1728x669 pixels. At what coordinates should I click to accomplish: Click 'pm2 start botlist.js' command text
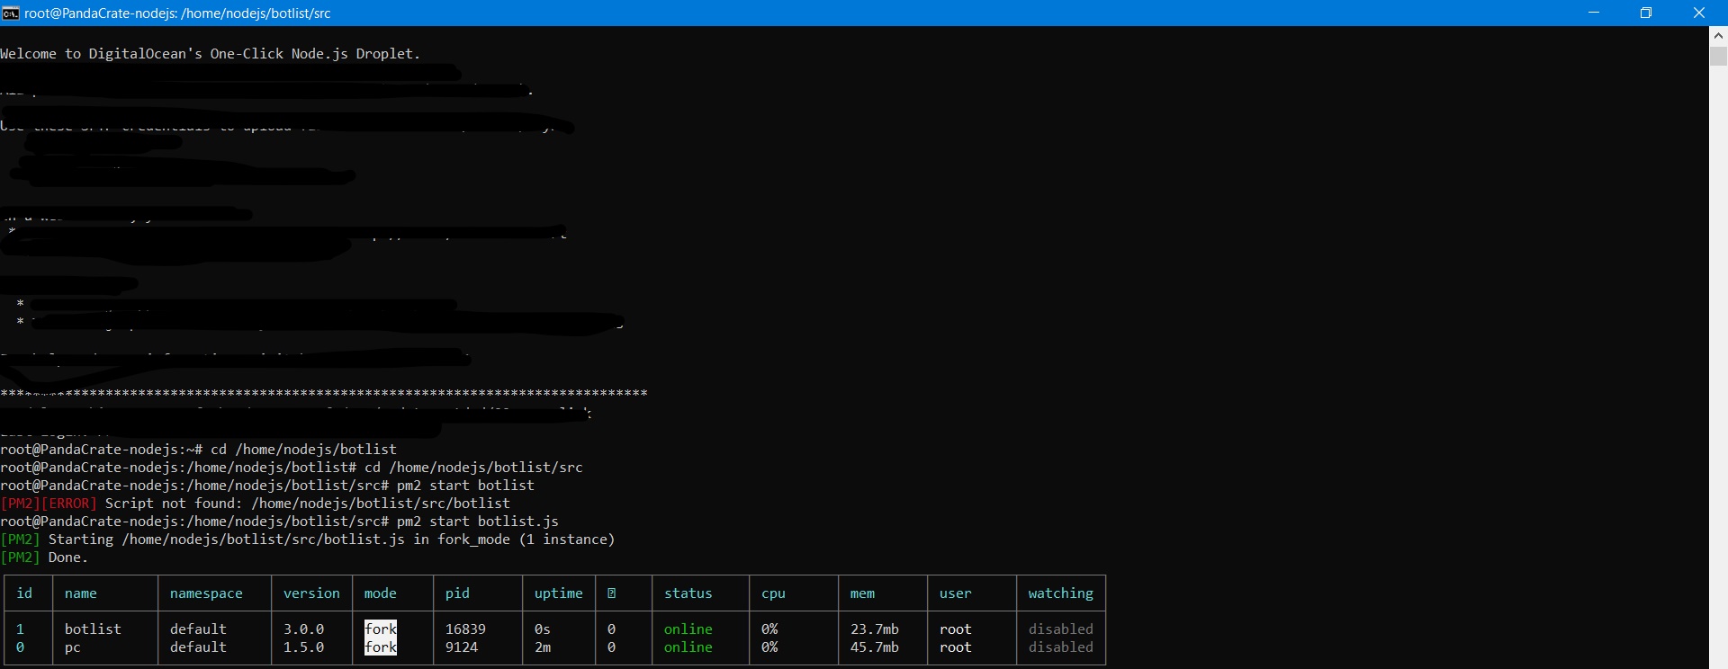click(478, 522)
